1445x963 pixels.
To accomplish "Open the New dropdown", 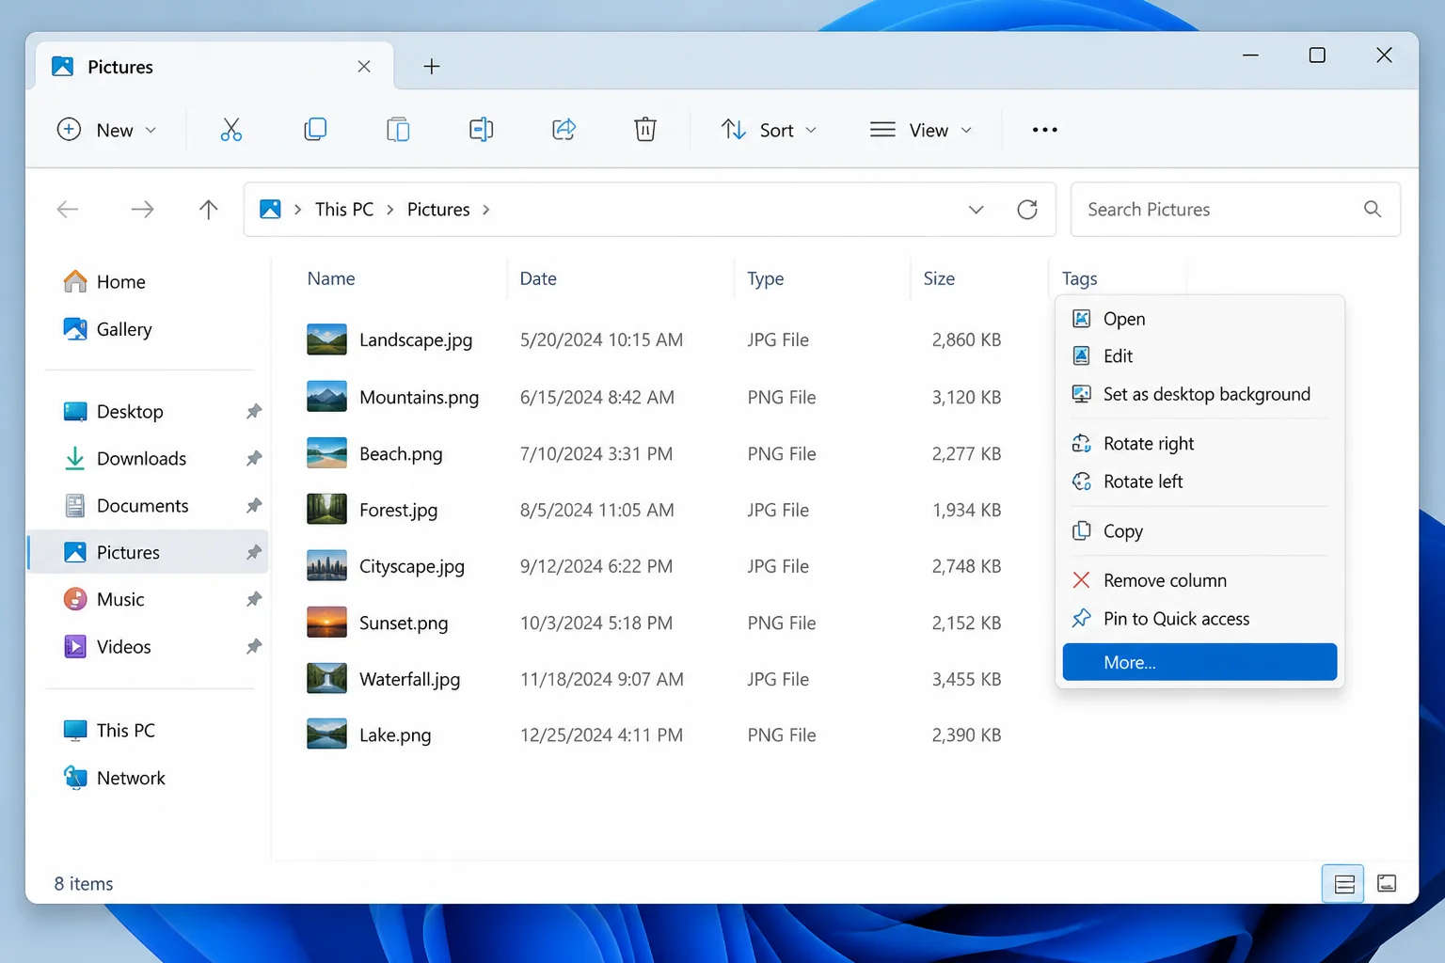I will click(106, 130).
